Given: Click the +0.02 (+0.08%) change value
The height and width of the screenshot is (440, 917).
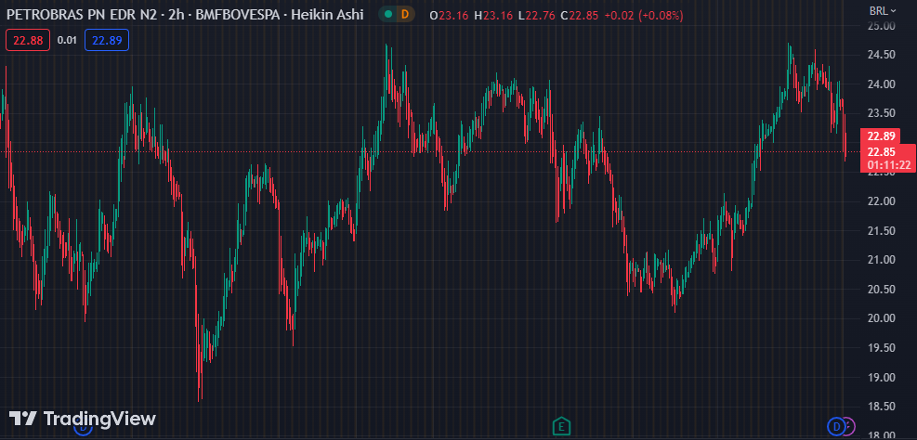Looking at the screenshot, I should tap(643, 16).
